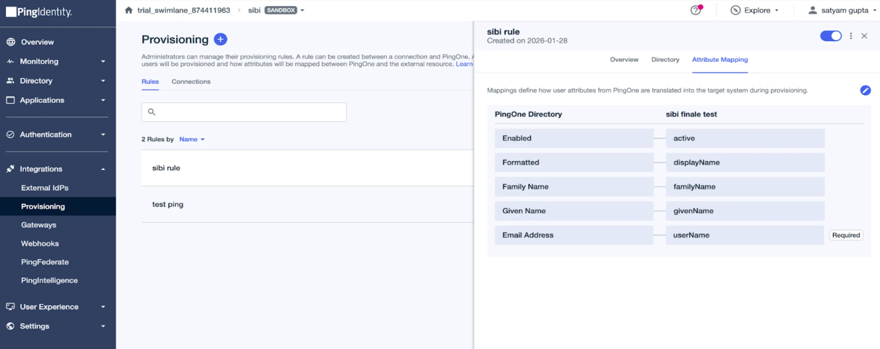Click the Learn more link
Screen dimensions: 880x349
(464, 64)
